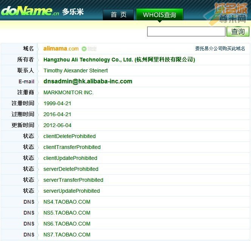
Task: Click the 注册商 row label
Action: point(26,92)
